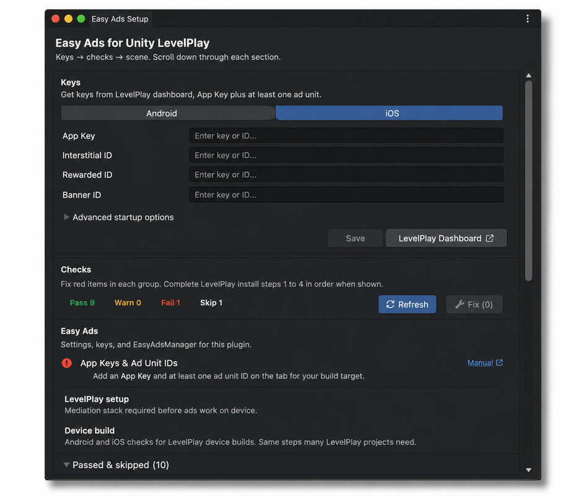Click the Fix (0) button
The width and height of the screenshot is (588, 496).
[474, 304]
